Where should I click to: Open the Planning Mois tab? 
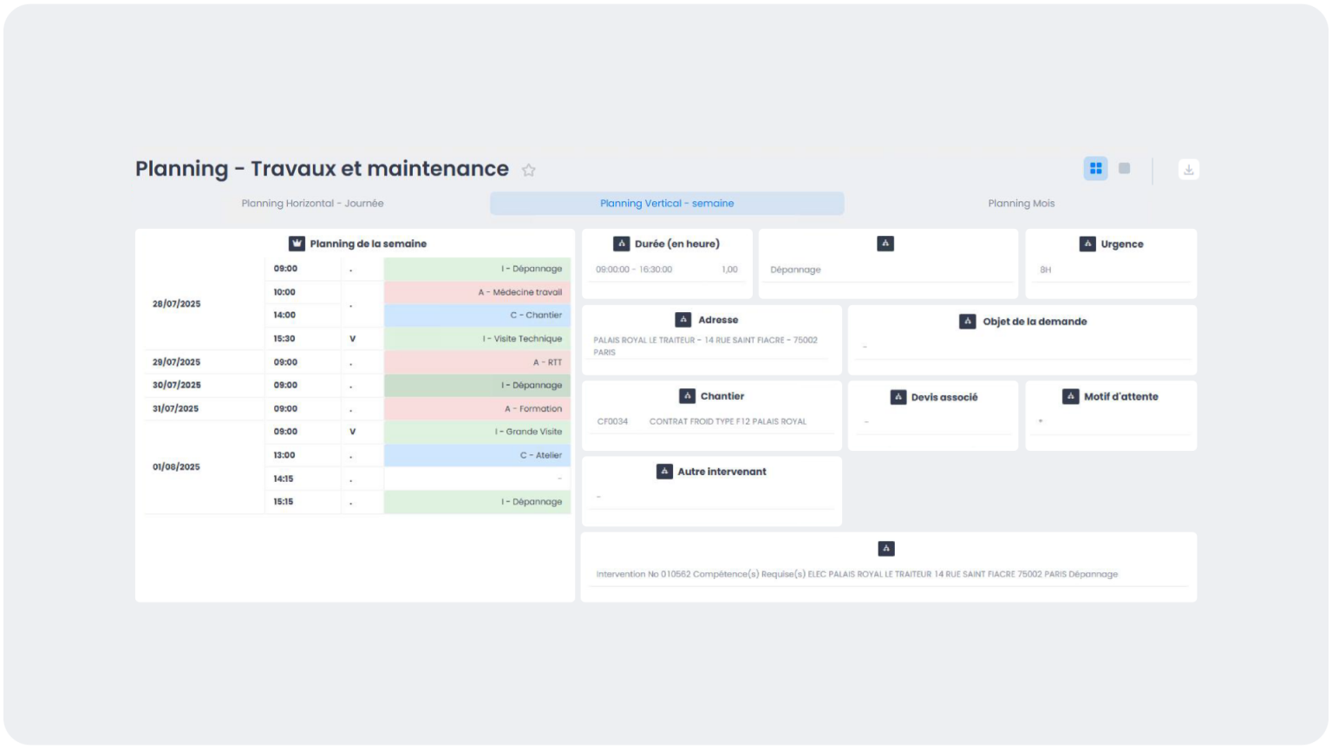click(1021, 204)
